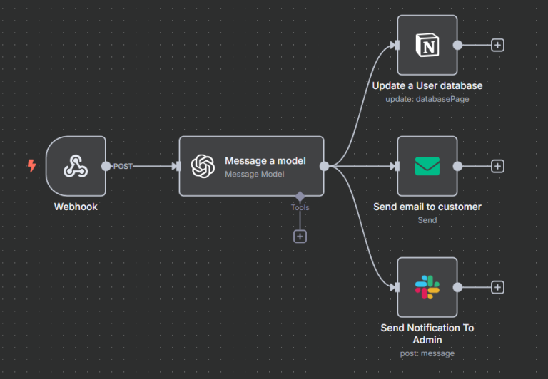Viewport: 548px width, 379px height.
Task: Click the red lightning trigger icon
Action: coord(31,166)
